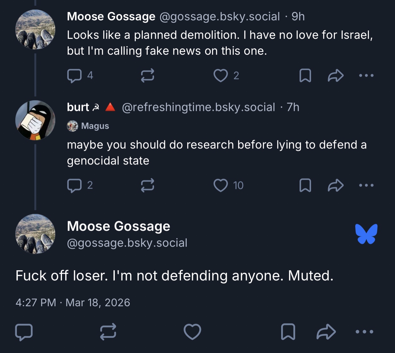
Task: Share the planned demolition post
Action: tap(336, 76)
